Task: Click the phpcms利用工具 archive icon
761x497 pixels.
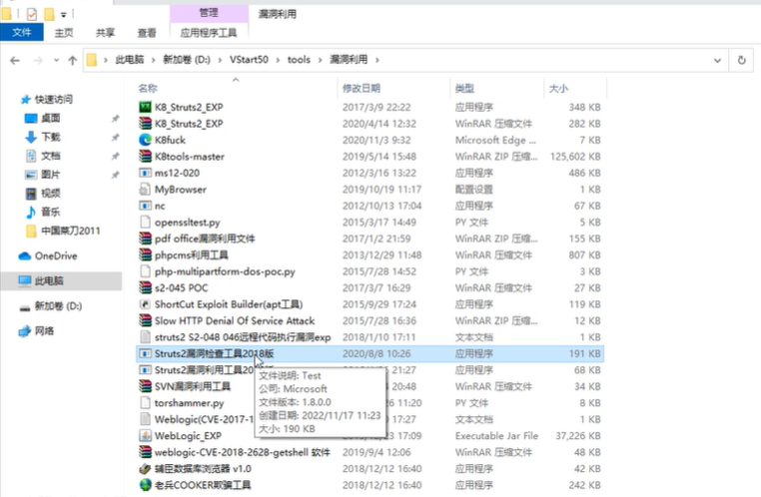Action: (x=145, y=255)
